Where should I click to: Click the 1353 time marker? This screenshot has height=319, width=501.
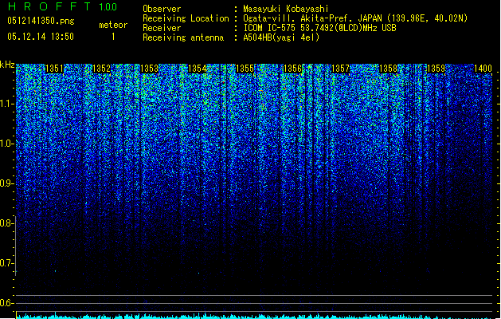(x=149, y=69)
